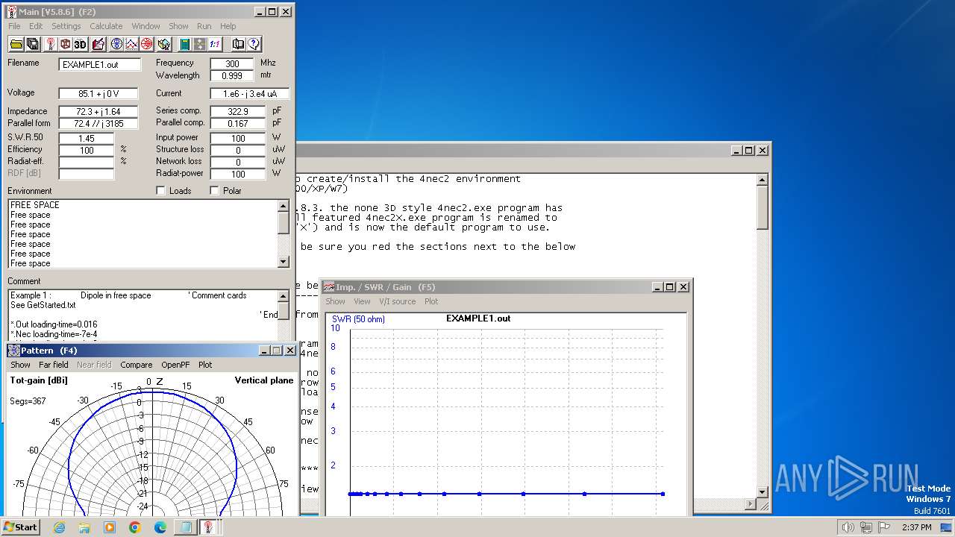Click the Wavelength value field
The width and height of the screenshot is (955, 537).
point(232,76)
